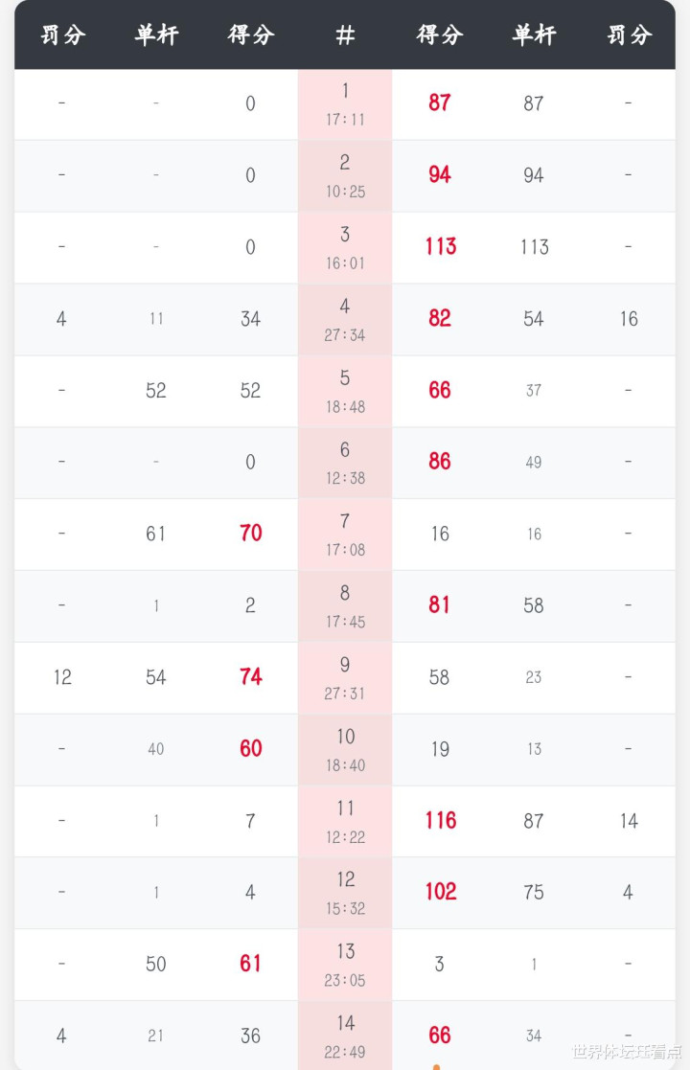The image size is (690, 1070).
Task: Select frame 1 cell timed 17:11
Action: point(345,104)
